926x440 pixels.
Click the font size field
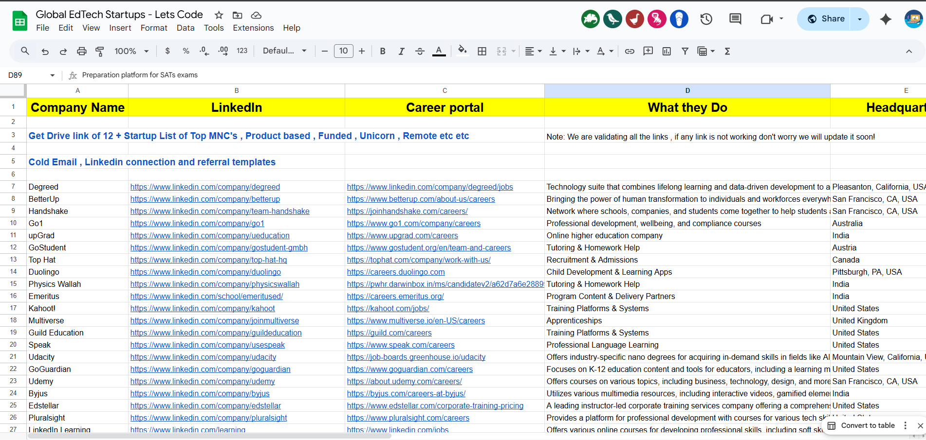pos(343,51)
